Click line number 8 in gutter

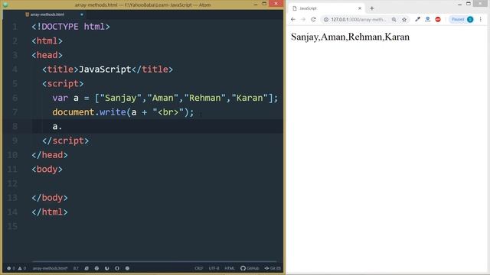[x=15, y=126]
